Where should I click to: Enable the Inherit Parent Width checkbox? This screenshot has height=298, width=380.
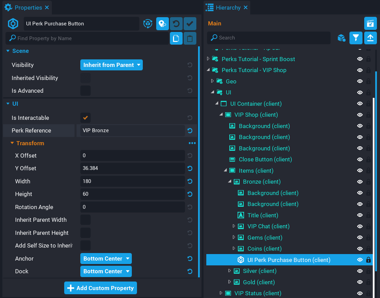pos(85,220)
